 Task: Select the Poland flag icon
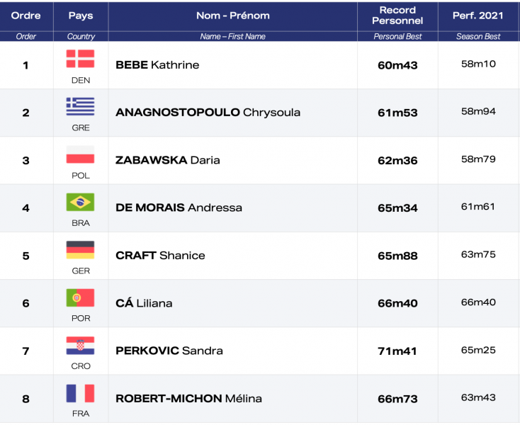tap(80, 154)
